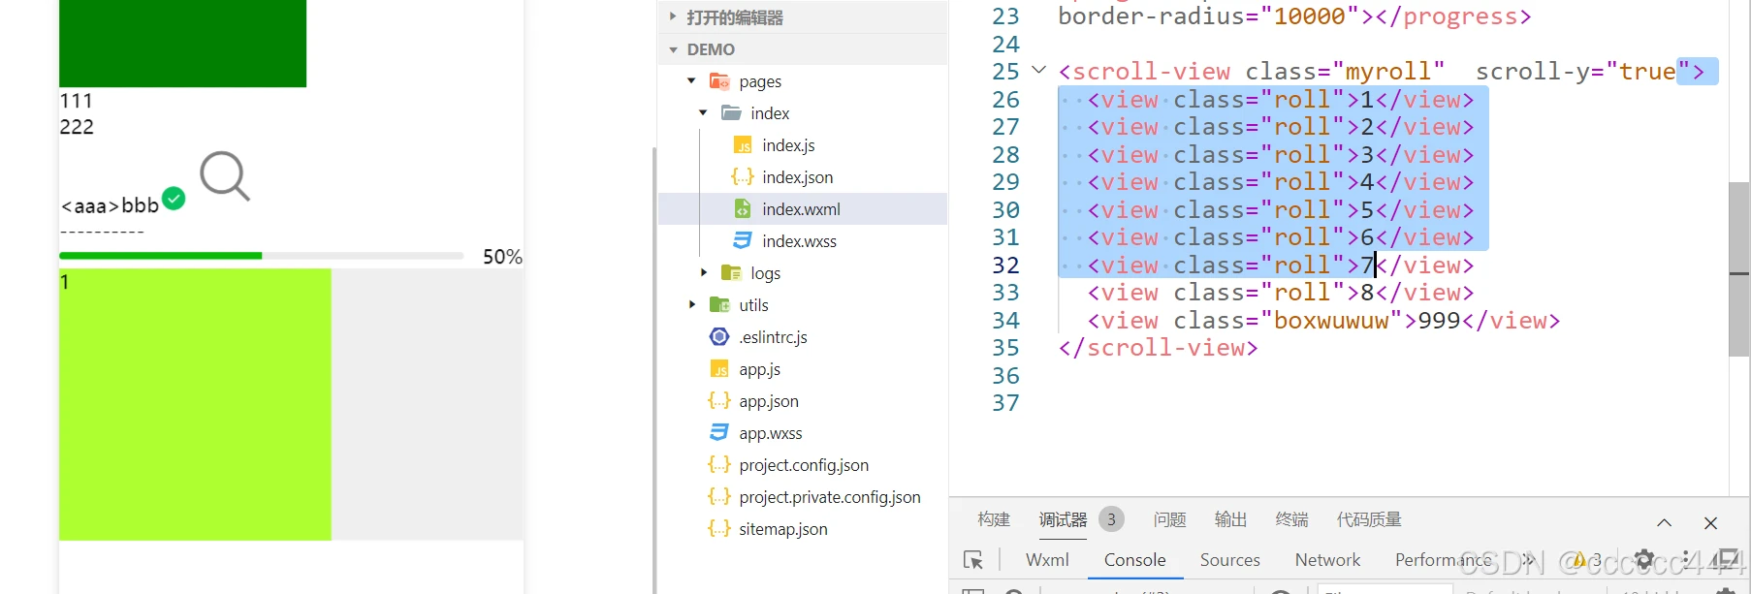Collapse the pages folder
Image resolution: width=1751 pixels, height=594 pixels.
point(691,81)
